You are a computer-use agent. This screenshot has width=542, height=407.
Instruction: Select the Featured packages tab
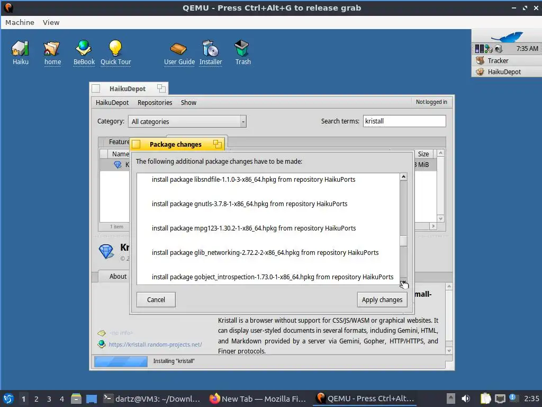118,142
